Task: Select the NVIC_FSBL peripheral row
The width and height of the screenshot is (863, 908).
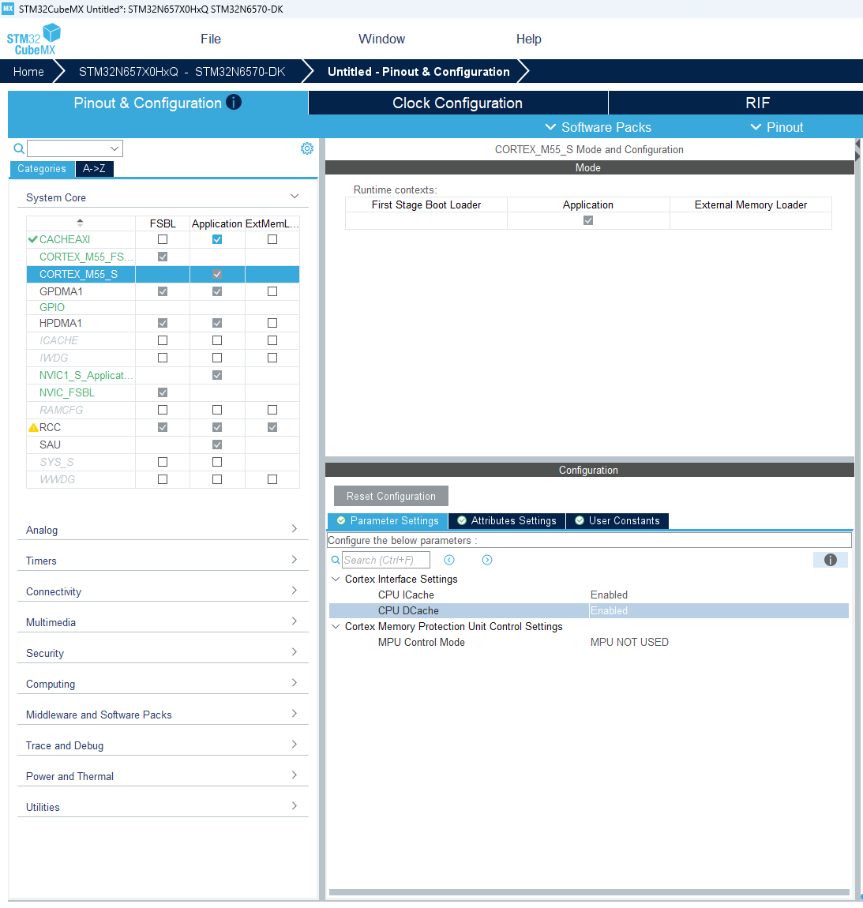Action: (163, 392)
